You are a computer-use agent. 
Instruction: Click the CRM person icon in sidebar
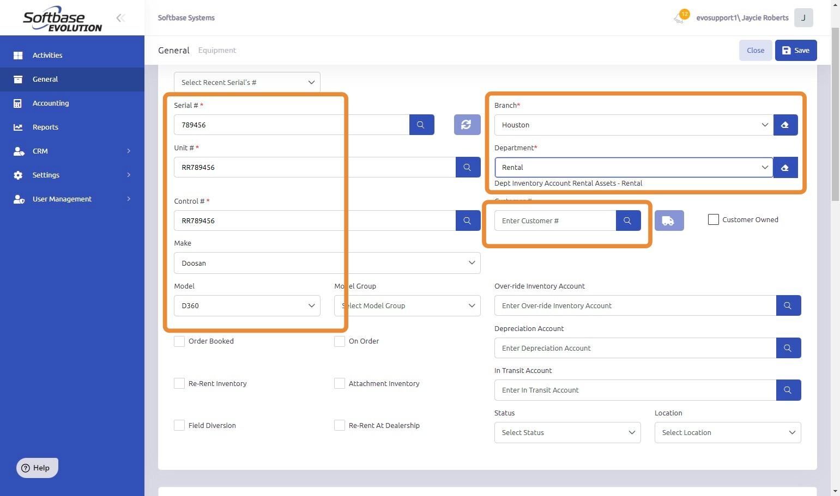[x=19, y=151]
